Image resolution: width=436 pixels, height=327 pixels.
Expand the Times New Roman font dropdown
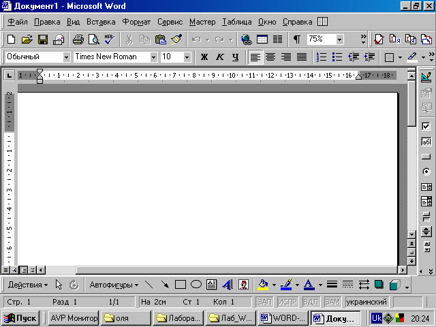click(153, 57)
